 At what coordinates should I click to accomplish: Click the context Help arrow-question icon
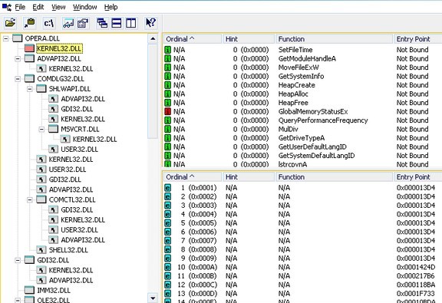[x=150, y=23]
